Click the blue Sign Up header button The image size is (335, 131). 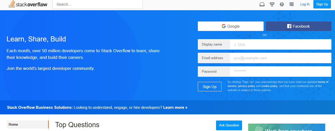click(x=322, y=4)
